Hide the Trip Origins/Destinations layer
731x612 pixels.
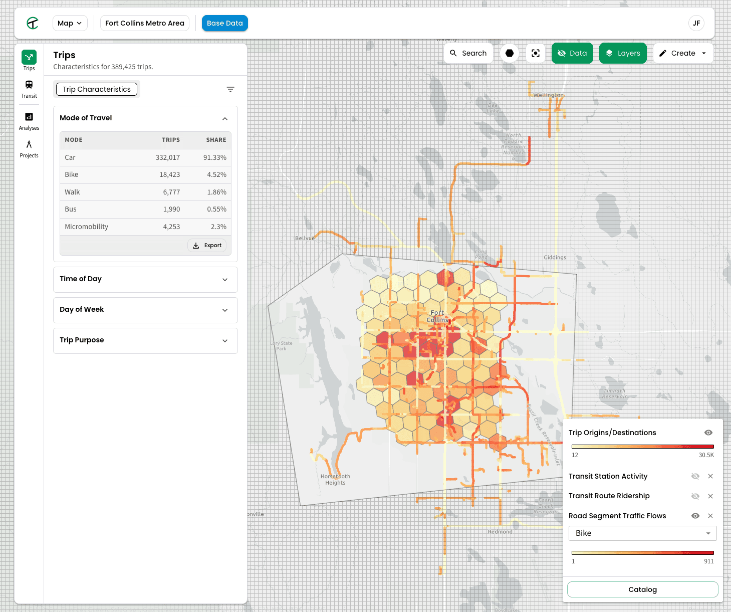pos(708,433)
